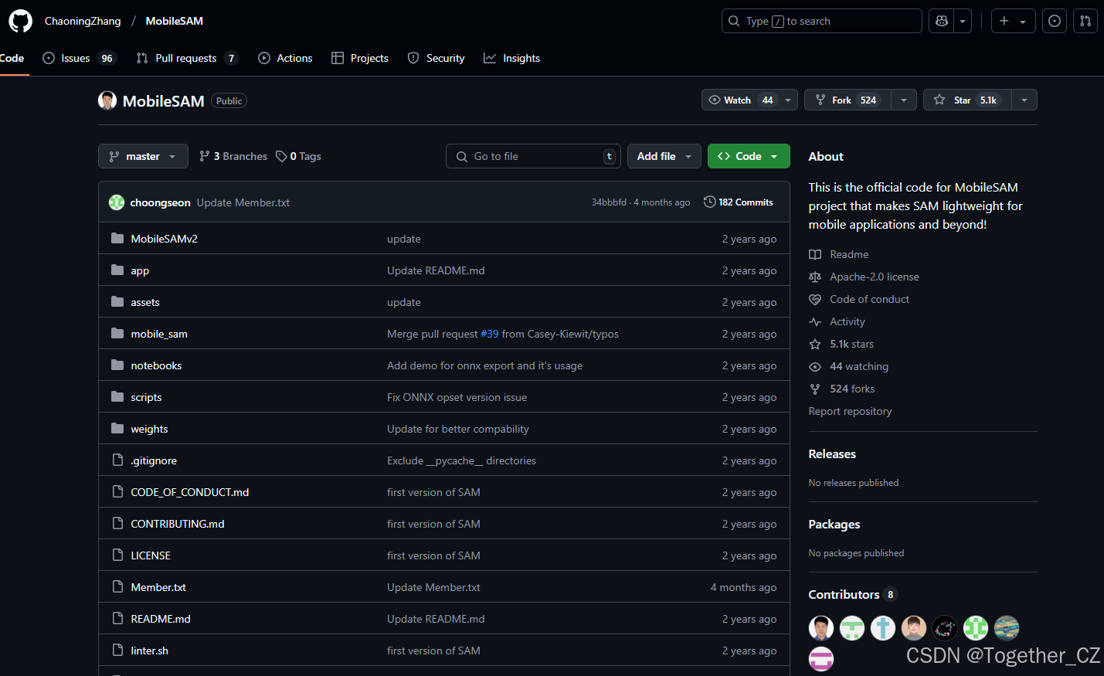Click the commit history clock icon
1104x676 pixels.
(709, 202)
